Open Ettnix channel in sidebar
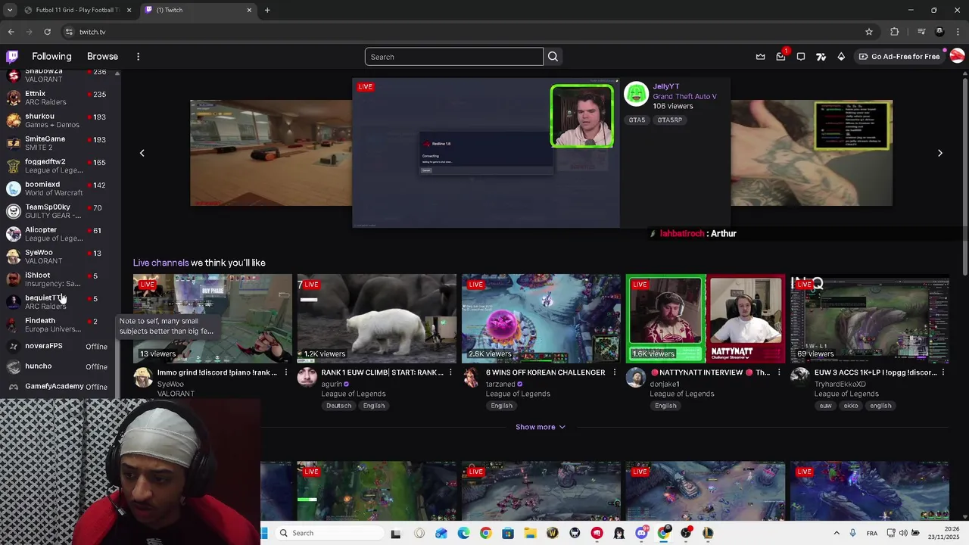This screenshot has height=545, width=969. pyautogui.click(x=58, y=98)
